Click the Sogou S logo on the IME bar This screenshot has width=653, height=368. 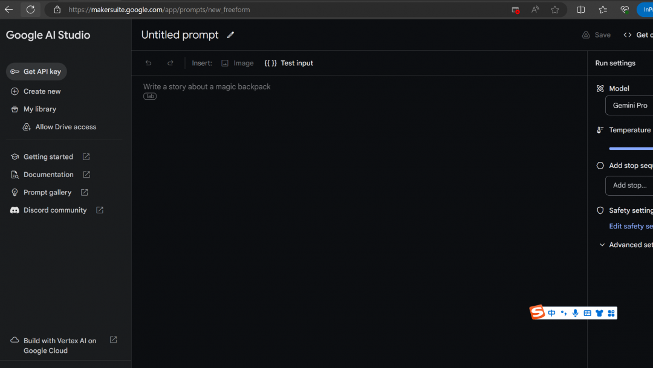(x=538, y=312)
